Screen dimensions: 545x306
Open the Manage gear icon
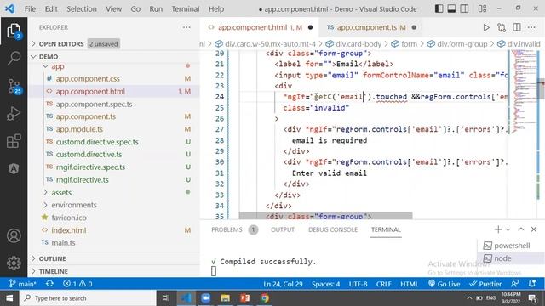coord(14,263)
